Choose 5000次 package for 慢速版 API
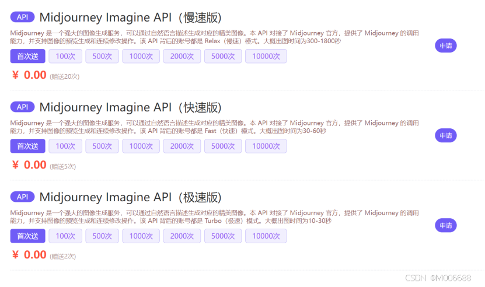 223,56
